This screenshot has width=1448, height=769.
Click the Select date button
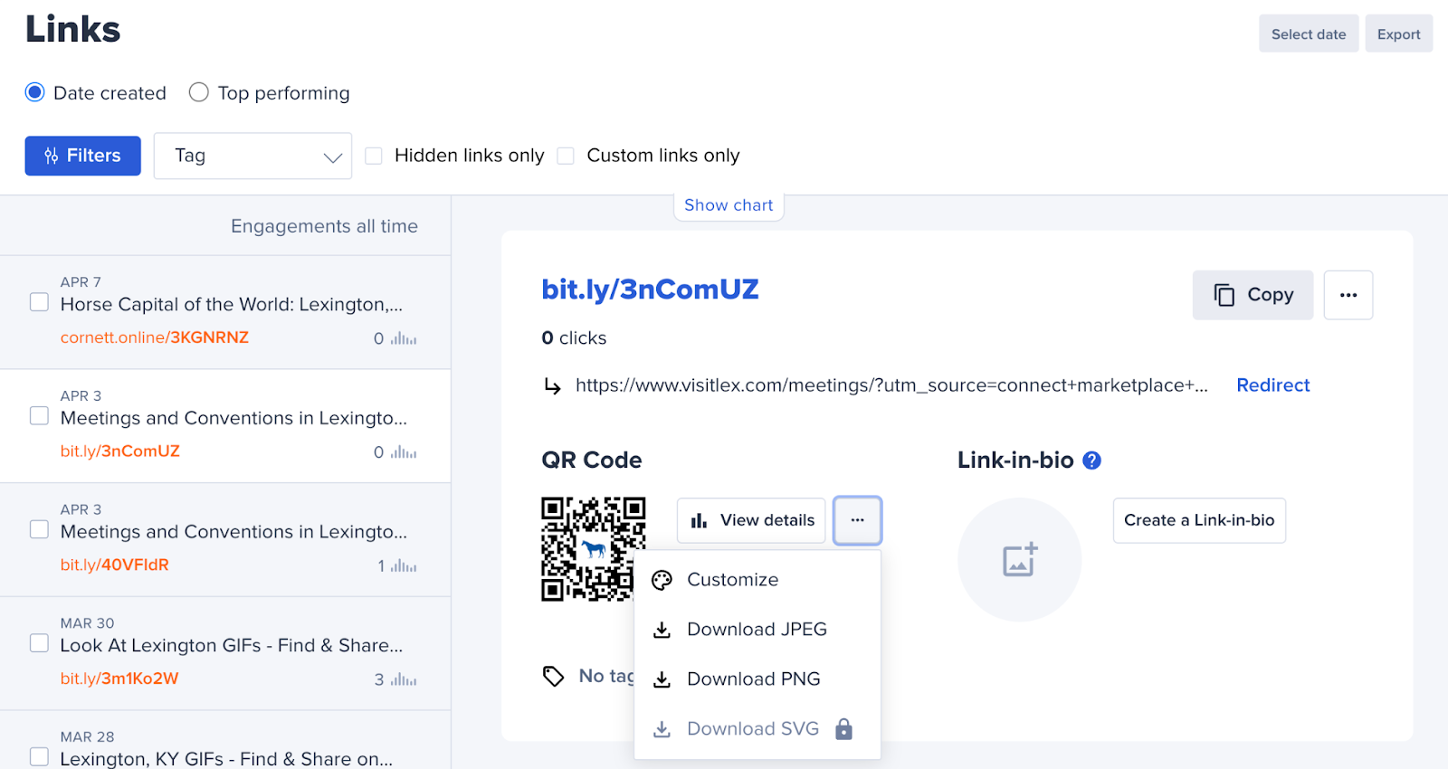point(1309,33)
